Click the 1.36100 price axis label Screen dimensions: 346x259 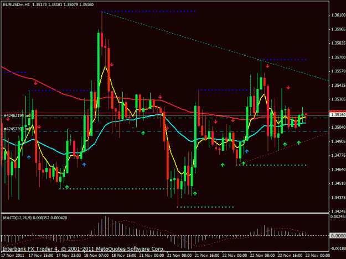(x=338, y=15)
